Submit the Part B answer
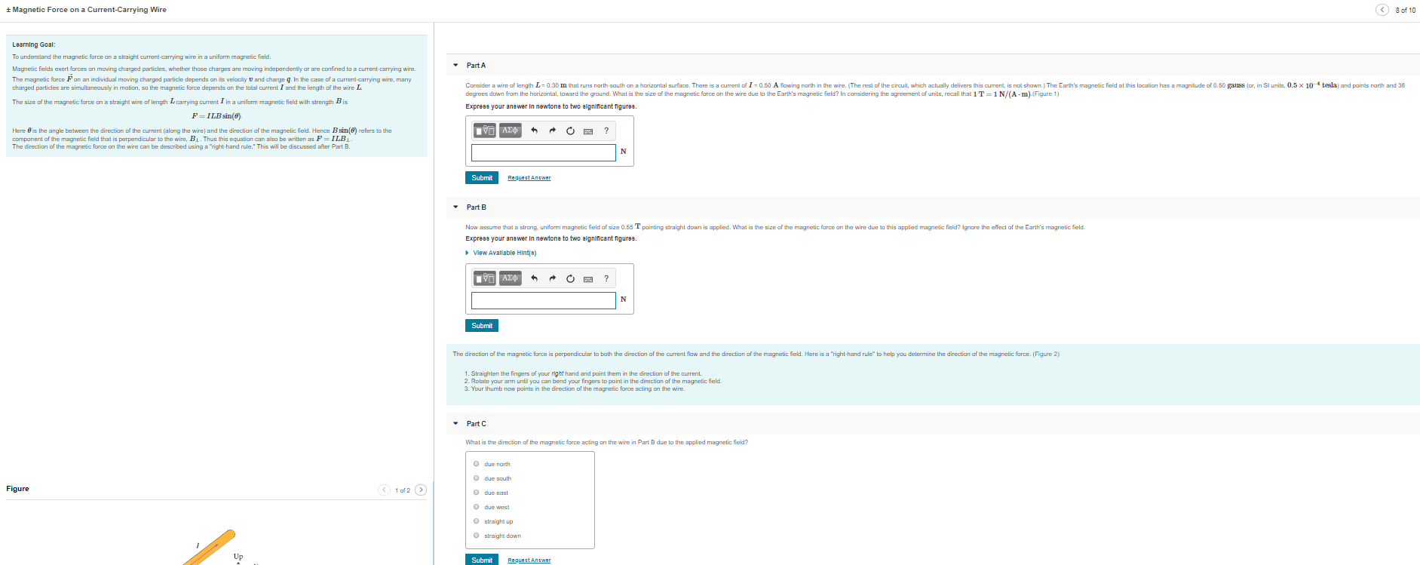This screenshot has height=565, width=1420. click(482, 326)
